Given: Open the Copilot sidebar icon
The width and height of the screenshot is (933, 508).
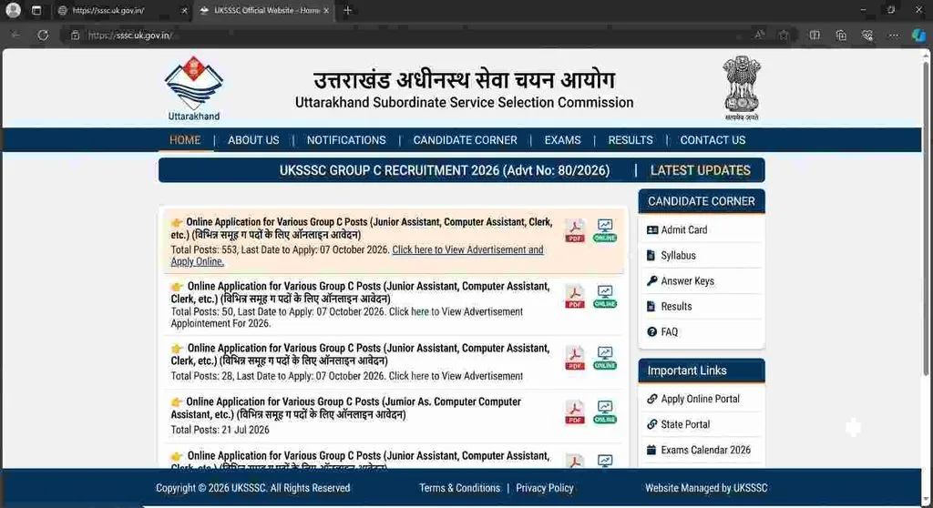Looking at the screenshot, I should click(x=918, y=36).
